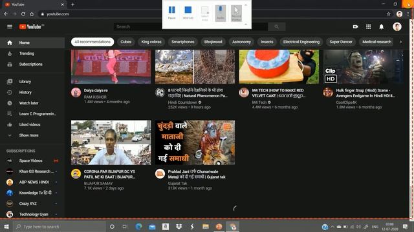Open Microsoft Edge from taskbar
This screenshot has height=232, width=414.
138,226
